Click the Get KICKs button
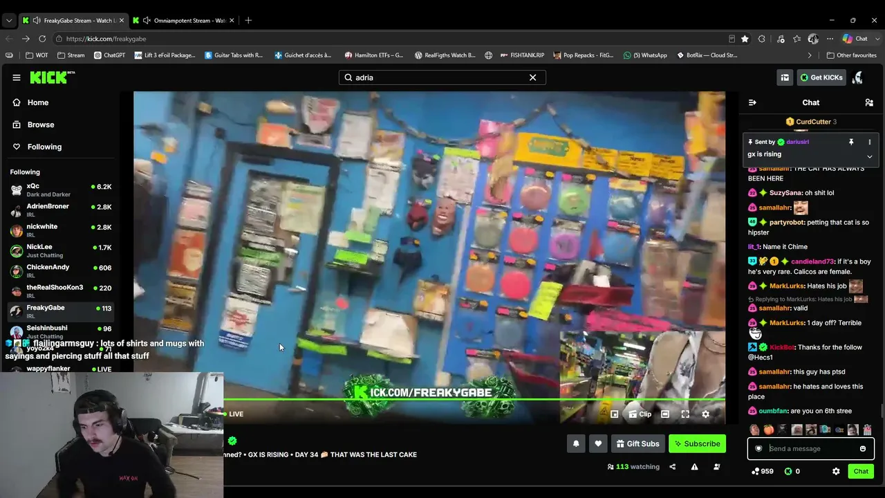The width and height of the screenshot is (885, 498). pyautogui.click(x=821, y=77)
